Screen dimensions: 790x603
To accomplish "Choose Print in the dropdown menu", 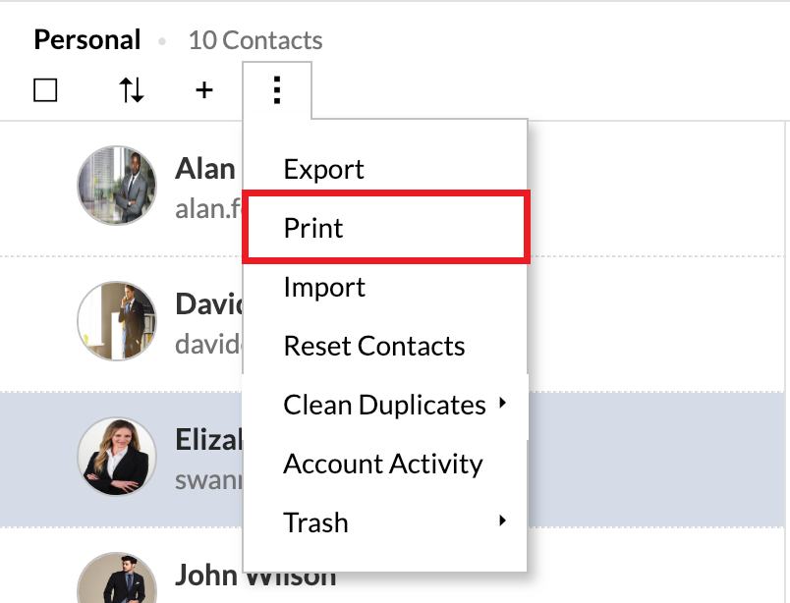I will coord(313,228).
